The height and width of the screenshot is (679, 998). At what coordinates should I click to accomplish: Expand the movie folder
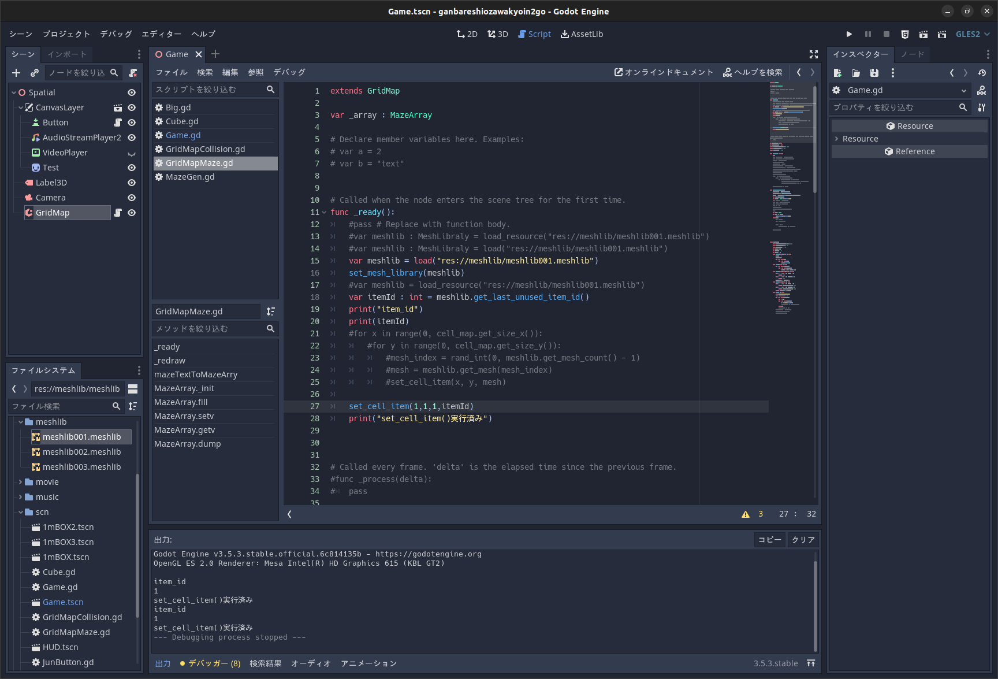click(21, 482)
